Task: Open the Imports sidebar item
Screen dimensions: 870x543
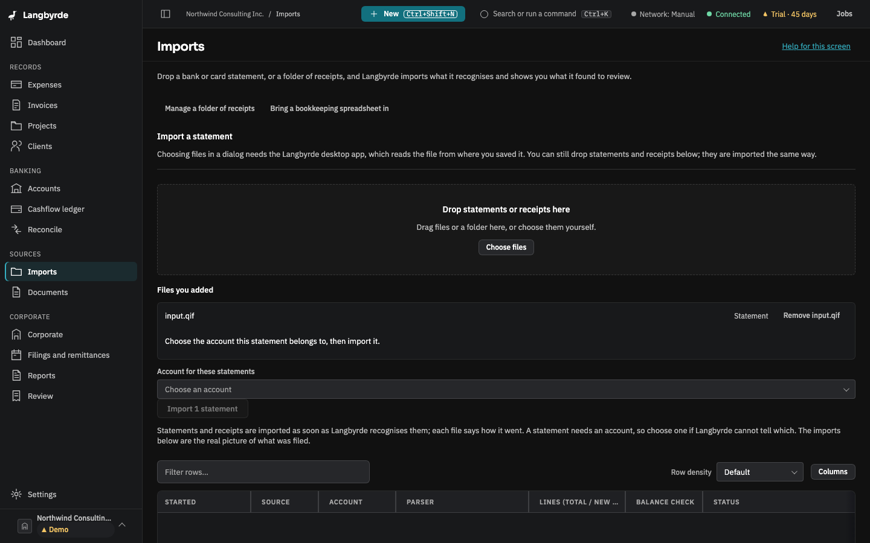Action: tap(71, 271)
